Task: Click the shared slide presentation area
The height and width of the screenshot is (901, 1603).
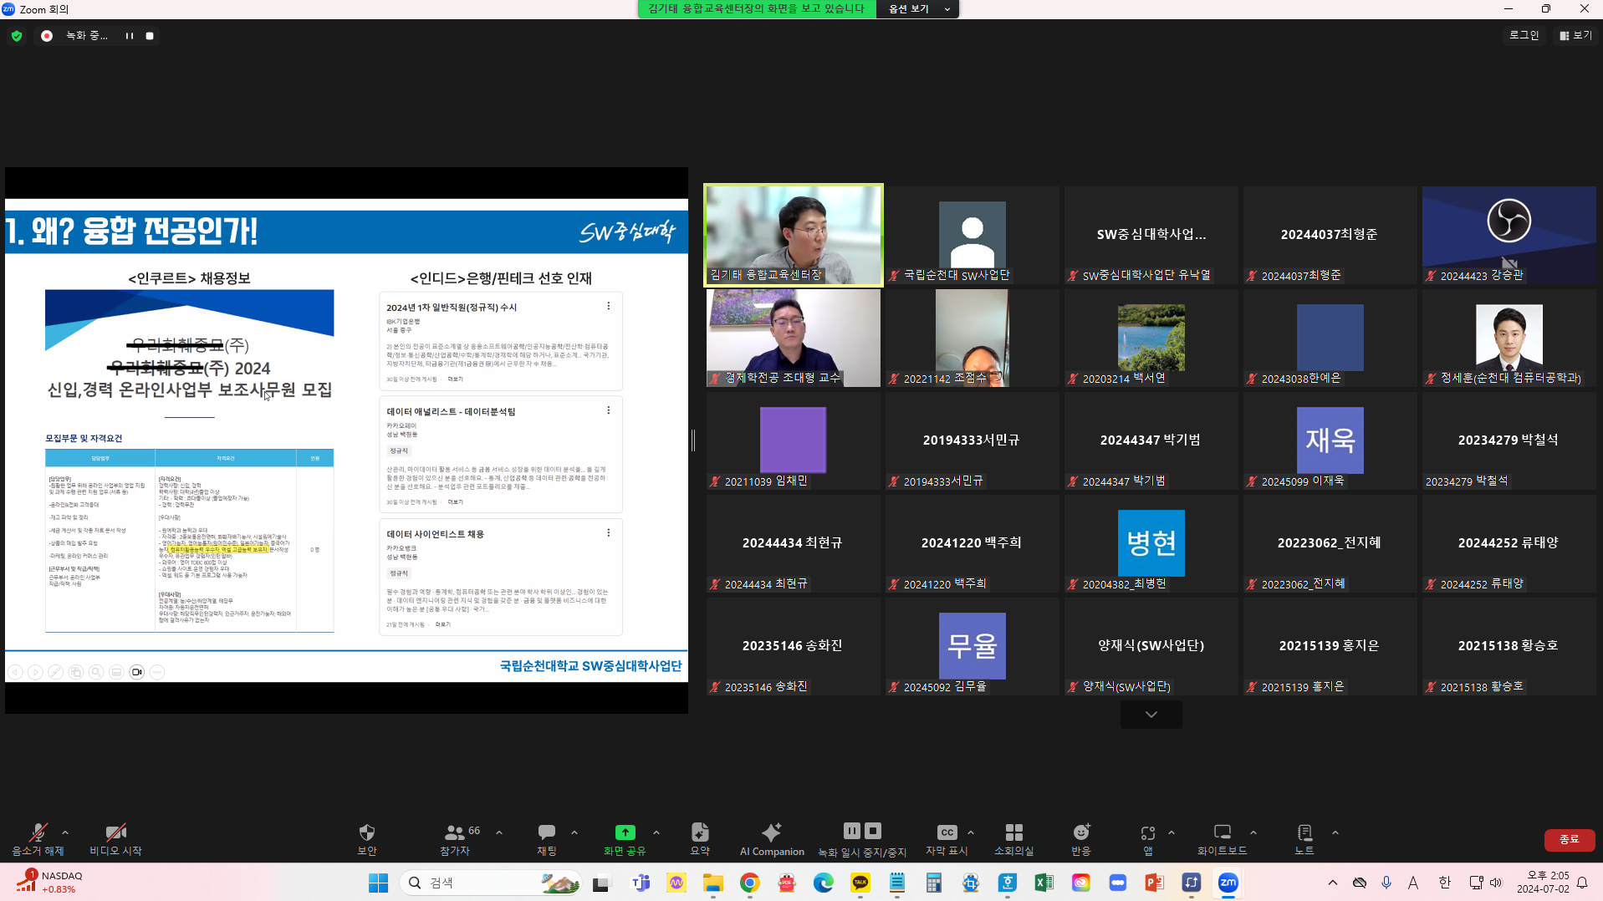Action: tap(346, 440)
